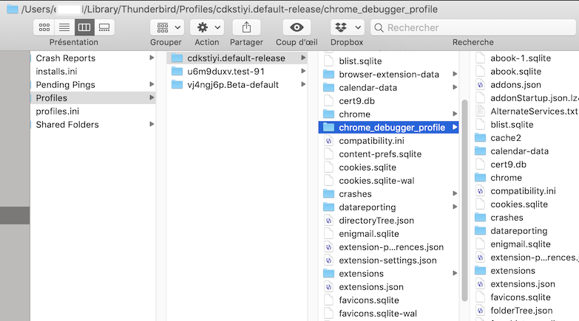Open the u6m9duxv.test-91 profile folder
Image resolution: width=579 pixels, height=321 pixels.
pos(226,72)
